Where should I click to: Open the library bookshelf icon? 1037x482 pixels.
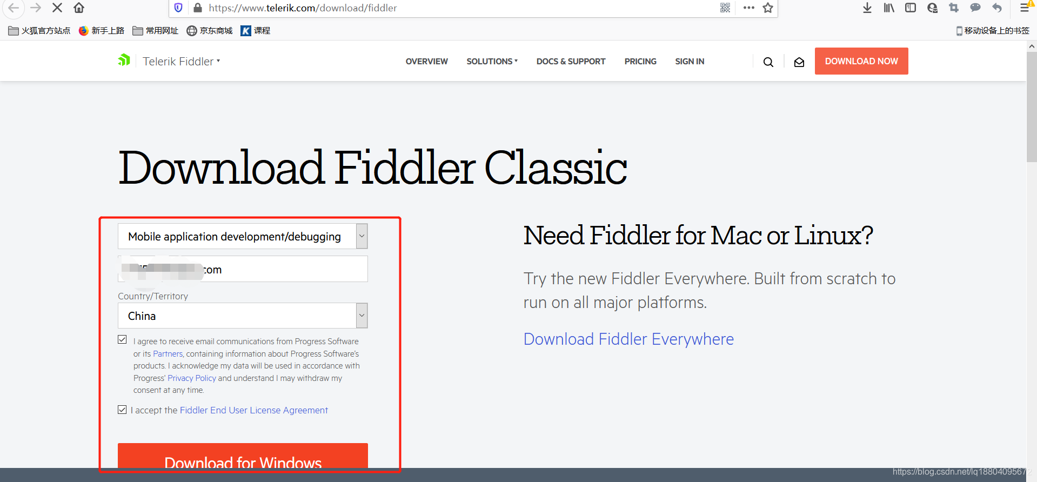tap(889, 8)
